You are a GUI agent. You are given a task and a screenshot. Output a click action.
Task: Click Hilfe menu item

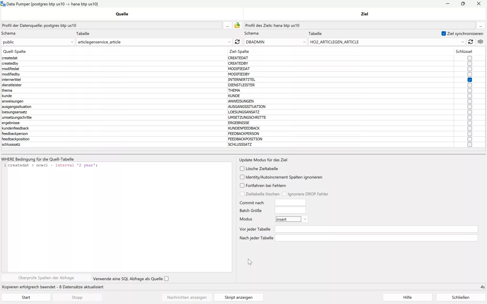407,297
